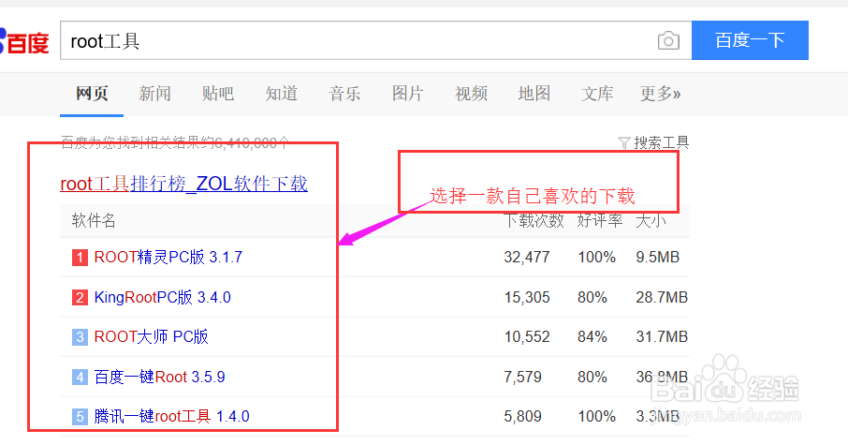The image size is (848, 445).
Task: Click download count 7,579
Action: click(522, 377)
